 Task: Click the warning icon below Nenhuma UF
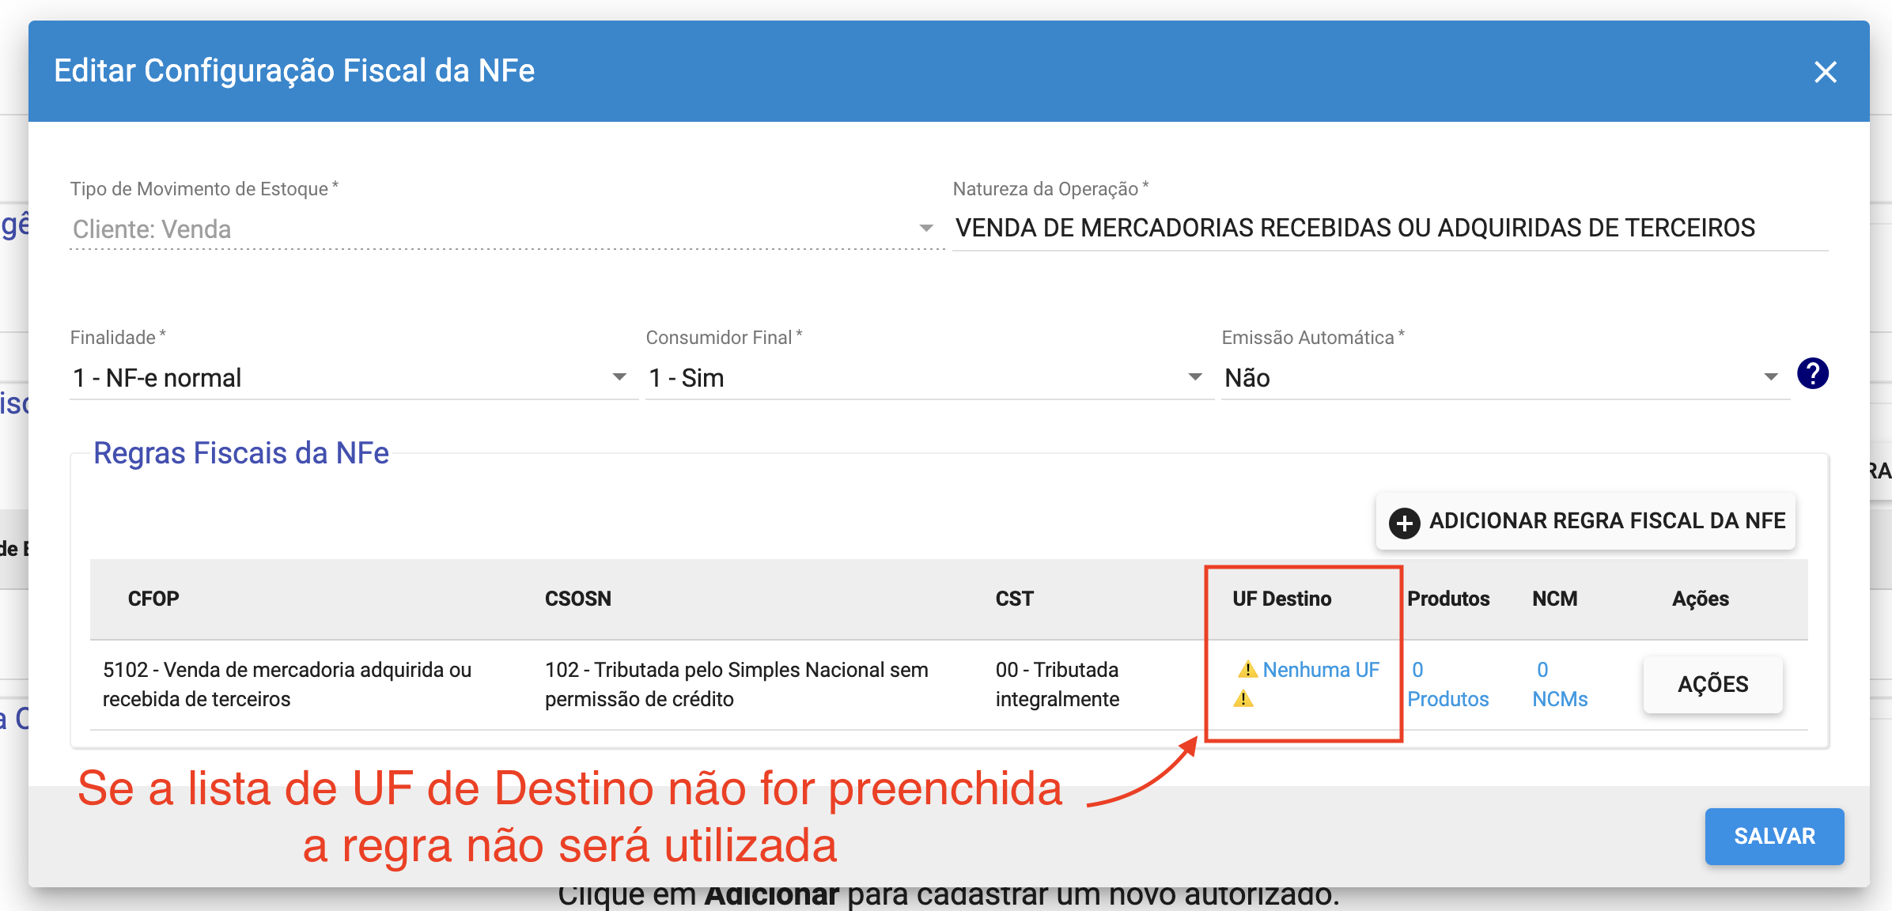[1243, 699]
